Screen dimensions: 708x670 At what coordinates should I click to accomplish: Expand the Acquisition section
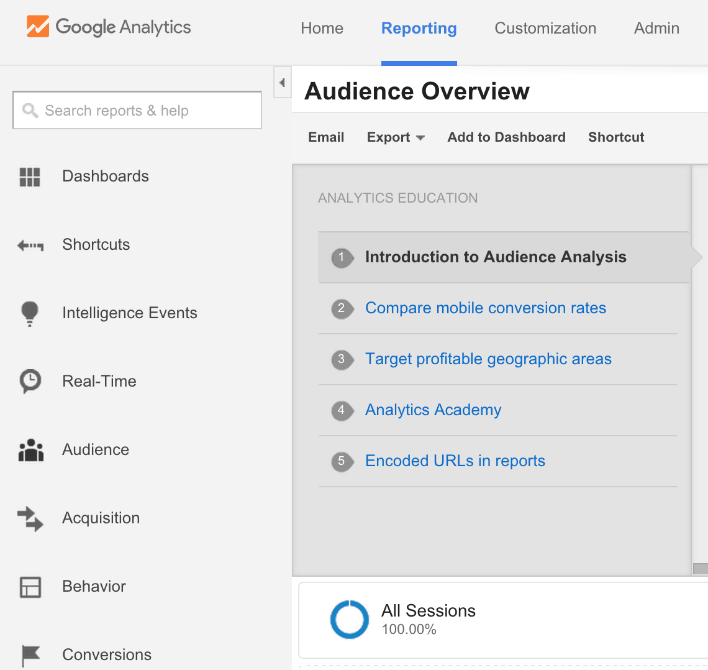pyautogui.click(x=101, y=518)
